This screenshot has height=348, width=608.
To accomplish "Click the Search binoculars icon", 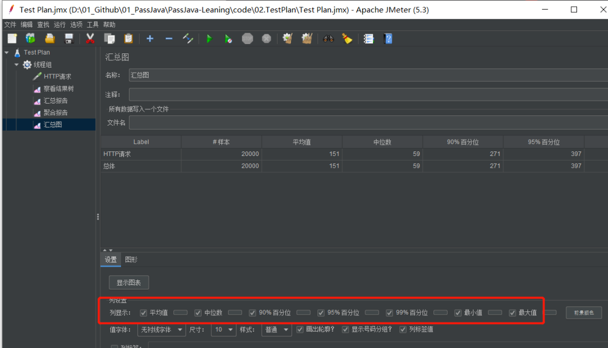I will (328, 39).
